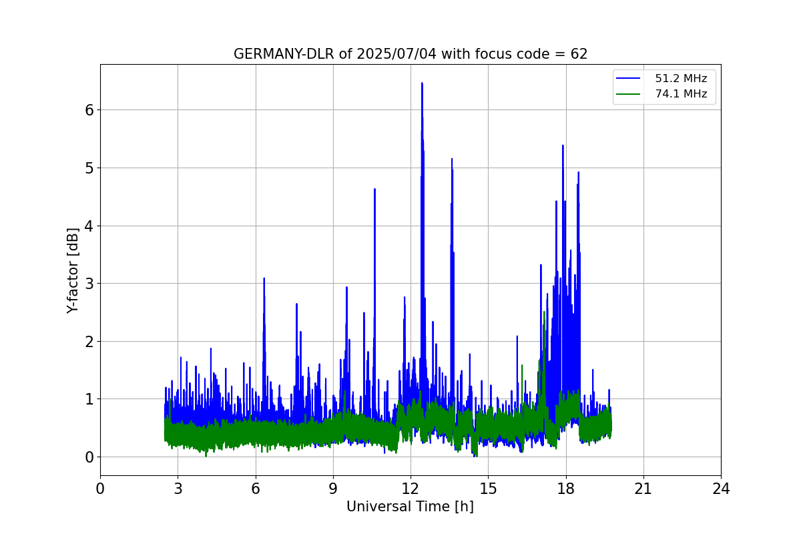Click y-axis tick label '1'
The image size is (801, 534).
(89, 399)
